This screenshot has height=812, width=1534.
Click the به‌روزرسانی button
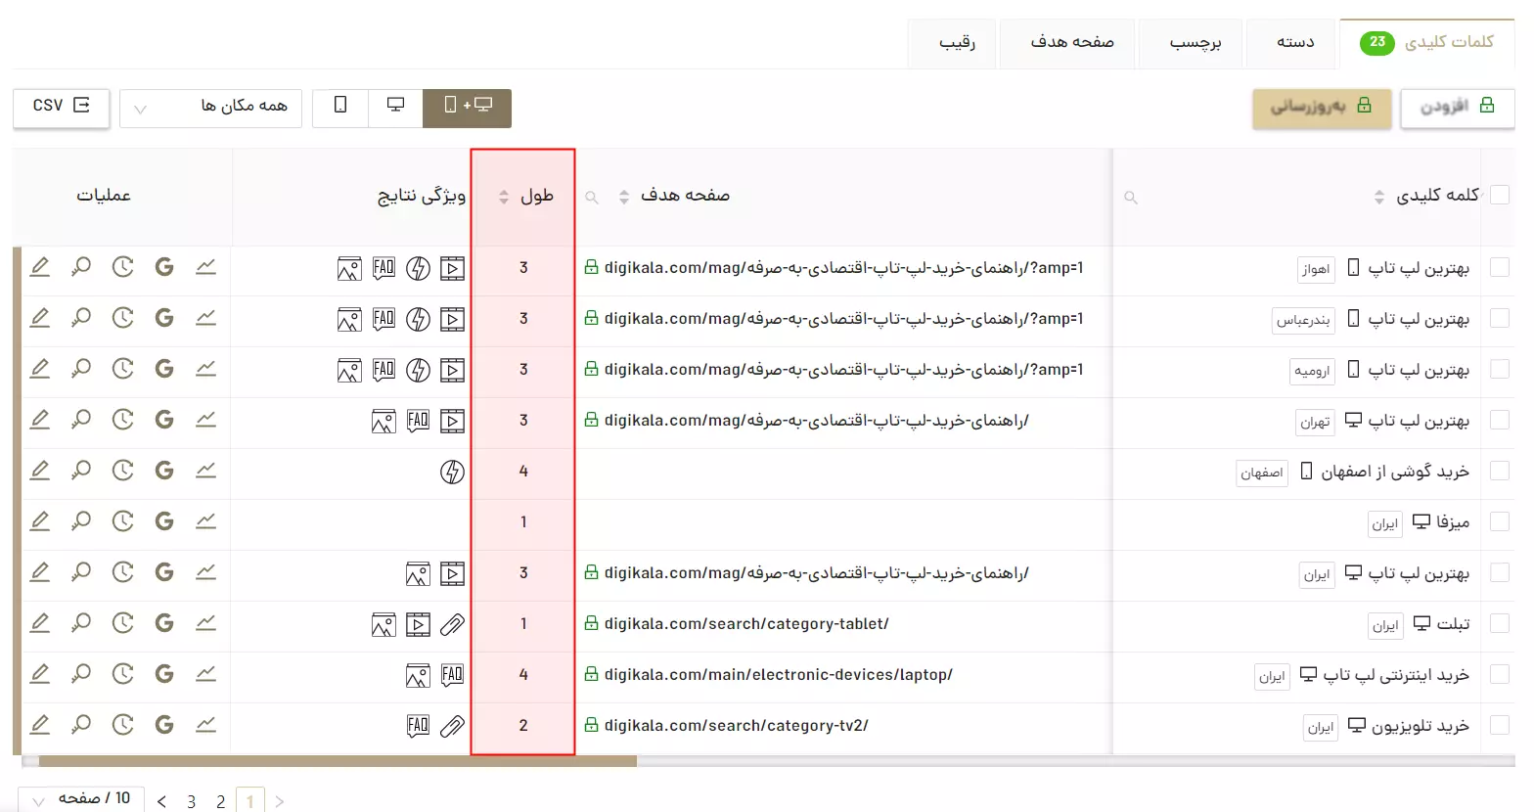tap(1322, 107)
